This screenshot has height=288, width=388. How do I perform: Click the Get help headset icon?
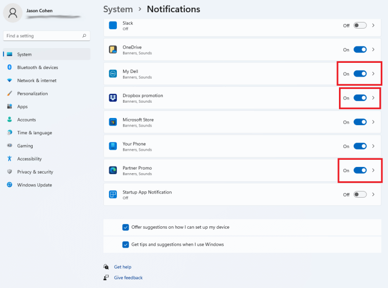[106, 267]
